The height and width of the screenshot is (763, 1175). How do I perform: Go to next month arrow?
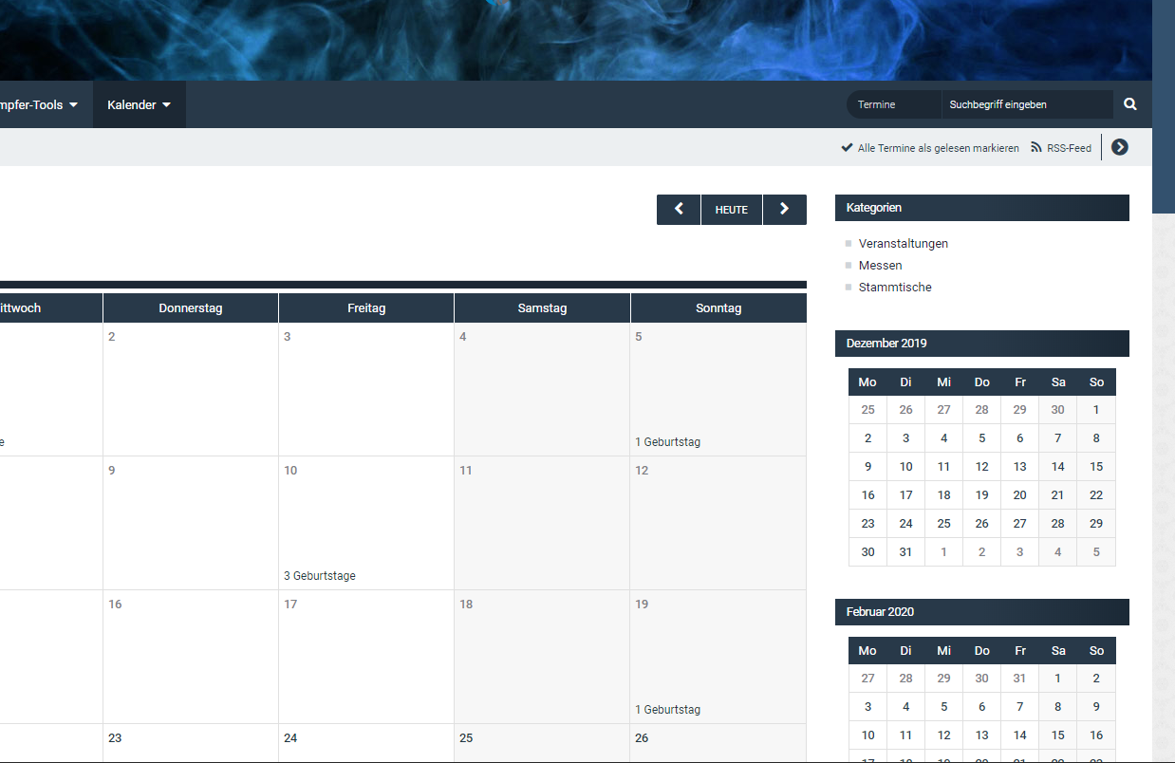(784, 210)
